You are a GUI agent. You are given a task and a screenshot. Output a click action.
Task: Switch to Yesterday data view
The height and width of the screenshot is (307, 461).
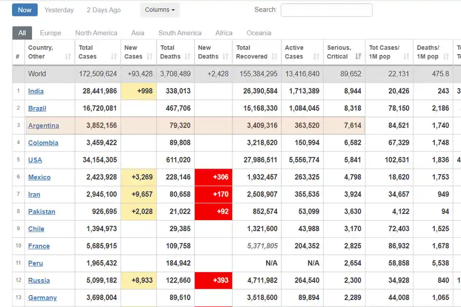[59, 10]
